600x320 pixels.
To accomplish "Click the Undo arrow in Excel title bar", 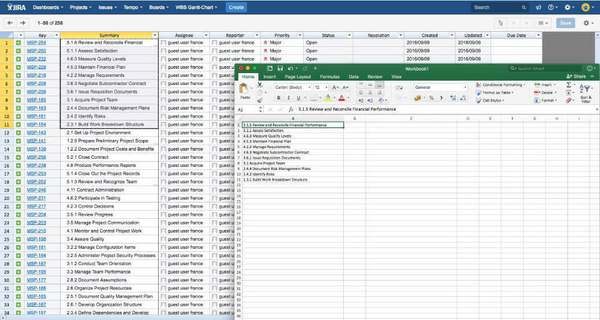I will click(291, 69).
